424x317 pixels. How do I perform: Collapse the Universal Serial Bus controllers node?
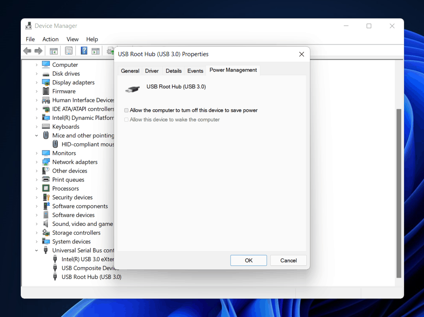[x=37, y=250]
